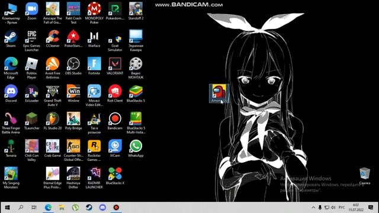The width and height of the screenshot is (379, 213).
Task: Select the CCleaner desktop icon
Action: (x=53, y=39)
